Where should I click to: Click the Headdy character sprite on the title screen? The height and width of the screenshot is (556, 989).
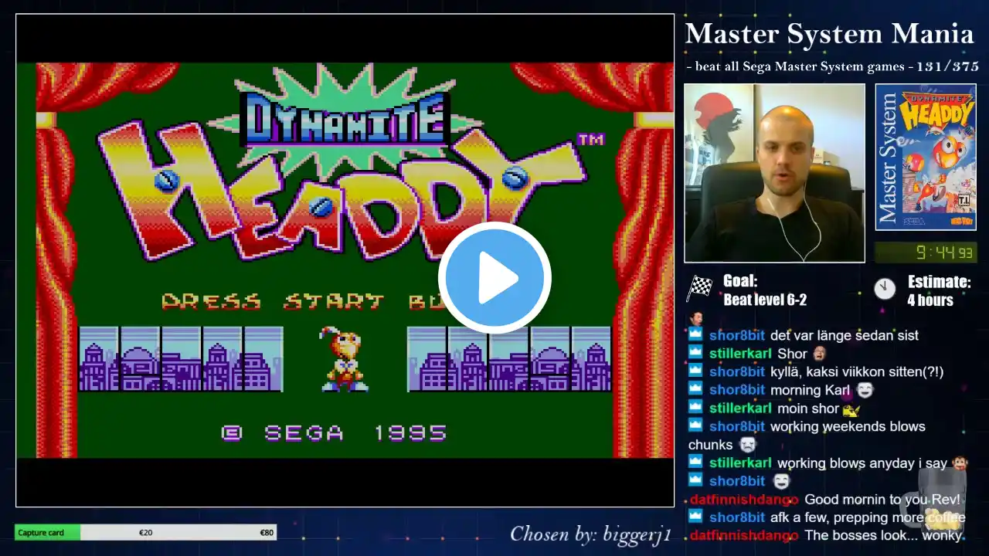click(344, 358)
